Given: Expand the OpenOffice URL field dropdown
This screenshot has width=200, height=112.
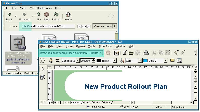Looking at the screenshot, I should [101, 53].
